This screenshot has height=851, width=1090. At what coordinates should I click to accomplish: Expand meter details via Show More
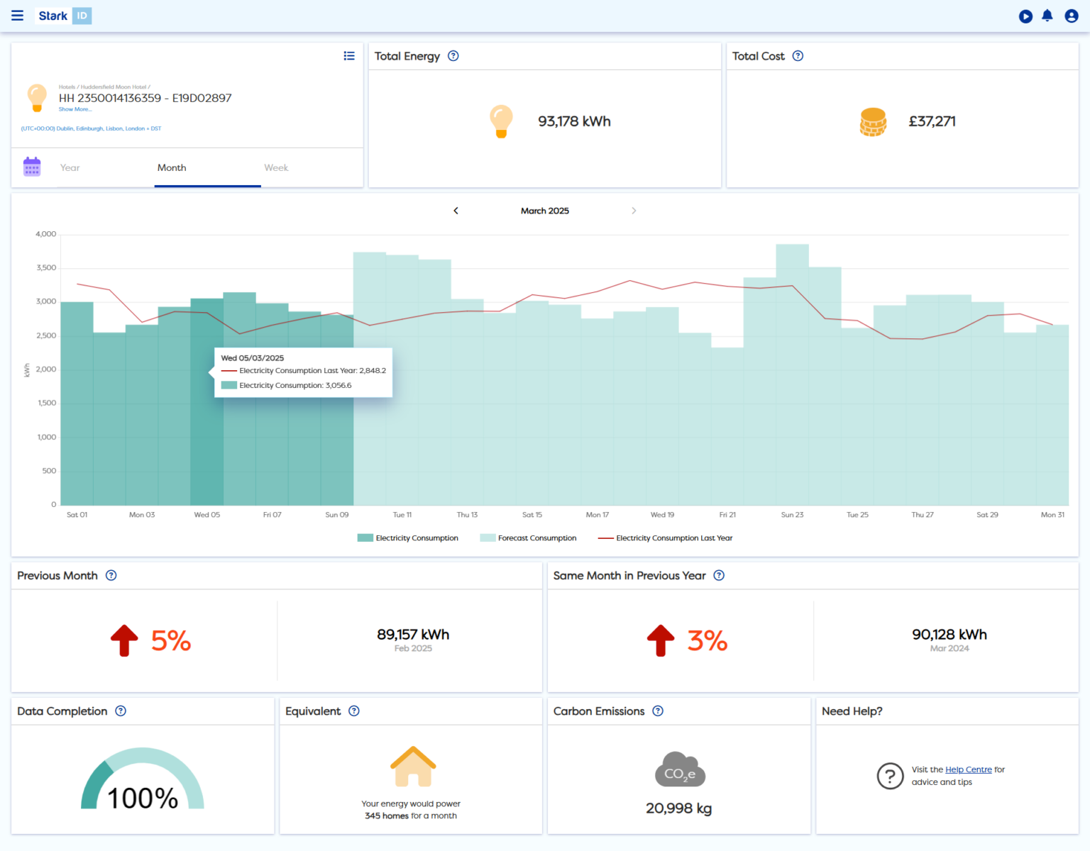75,109
